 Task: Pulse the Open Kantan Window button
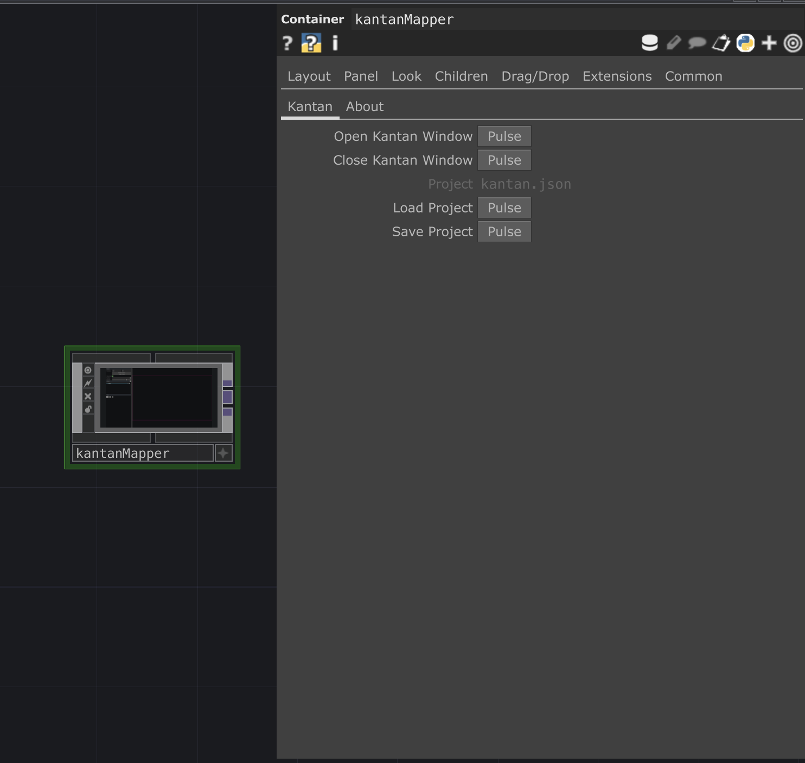504,137
